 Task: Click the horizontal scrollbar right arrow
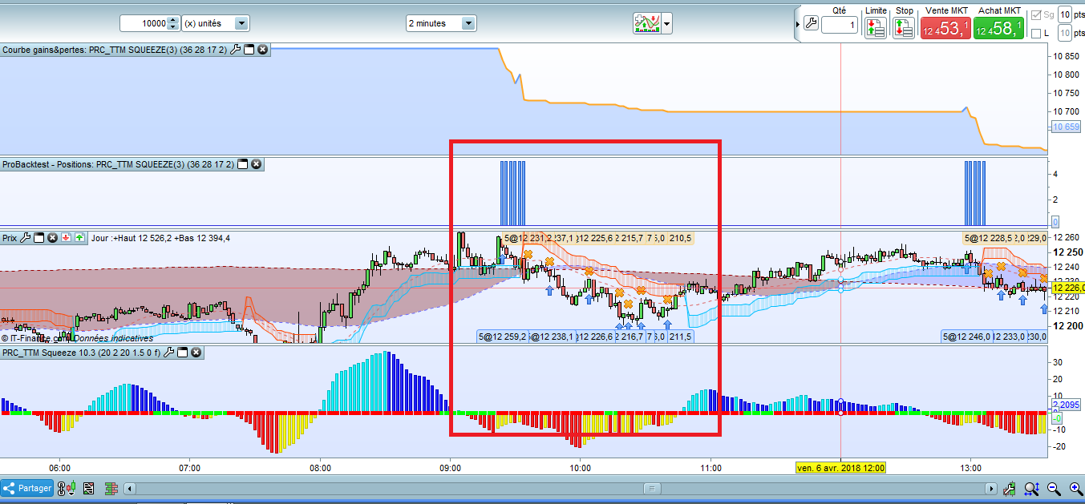(x=993, y=489)
